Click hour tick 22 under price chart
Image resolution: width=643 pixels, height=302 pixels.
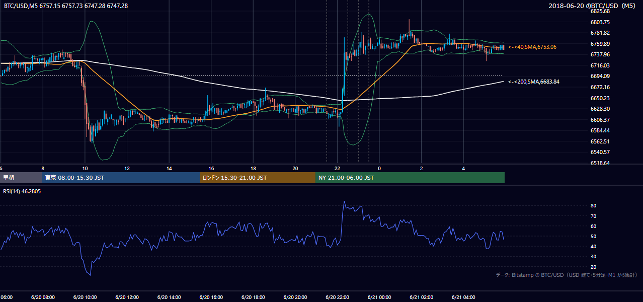[337, 168]
